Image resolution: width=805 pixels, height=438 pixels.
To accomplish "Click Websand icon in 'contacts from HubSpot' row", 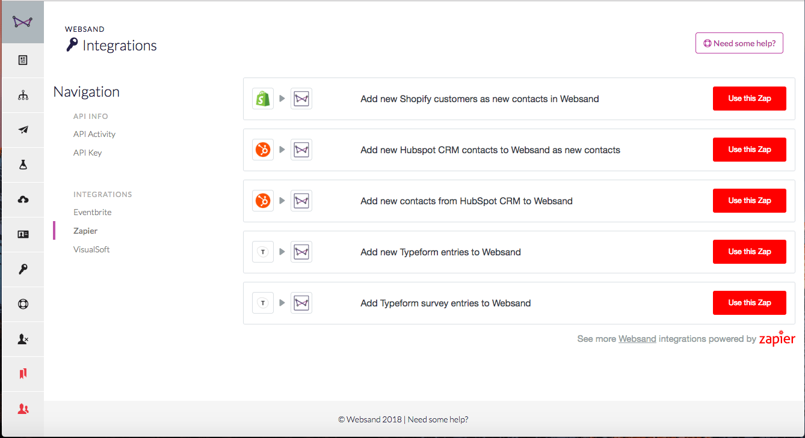I will [x=301, y=201].
